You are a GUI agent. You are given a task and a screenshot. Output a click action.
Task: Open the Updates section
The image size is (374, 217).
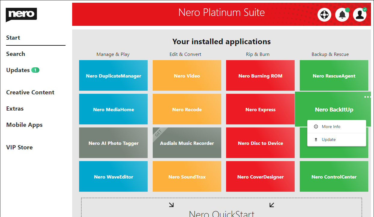click(18, 70)
